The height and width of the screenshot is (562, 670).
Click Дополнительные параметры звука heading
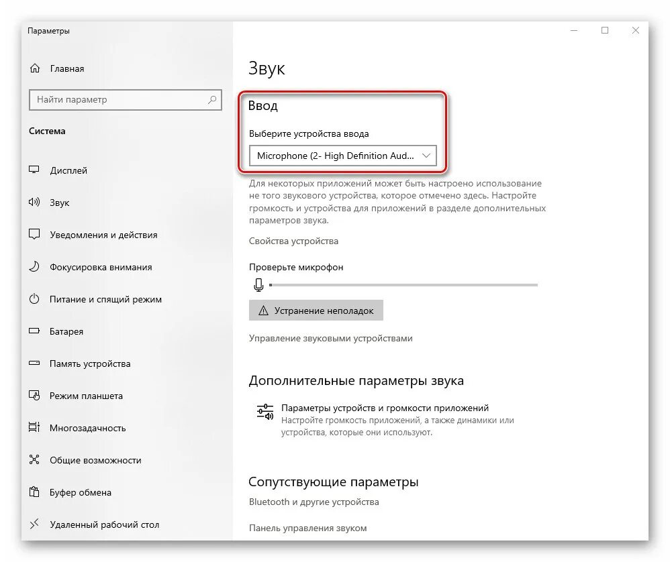coord(356,381)
